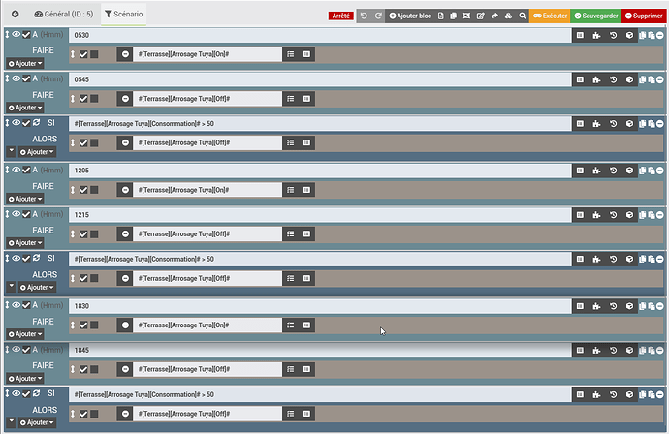Redo the change in toolbar
The height and width of the screenshot is (434, 669).
(378, 15)
